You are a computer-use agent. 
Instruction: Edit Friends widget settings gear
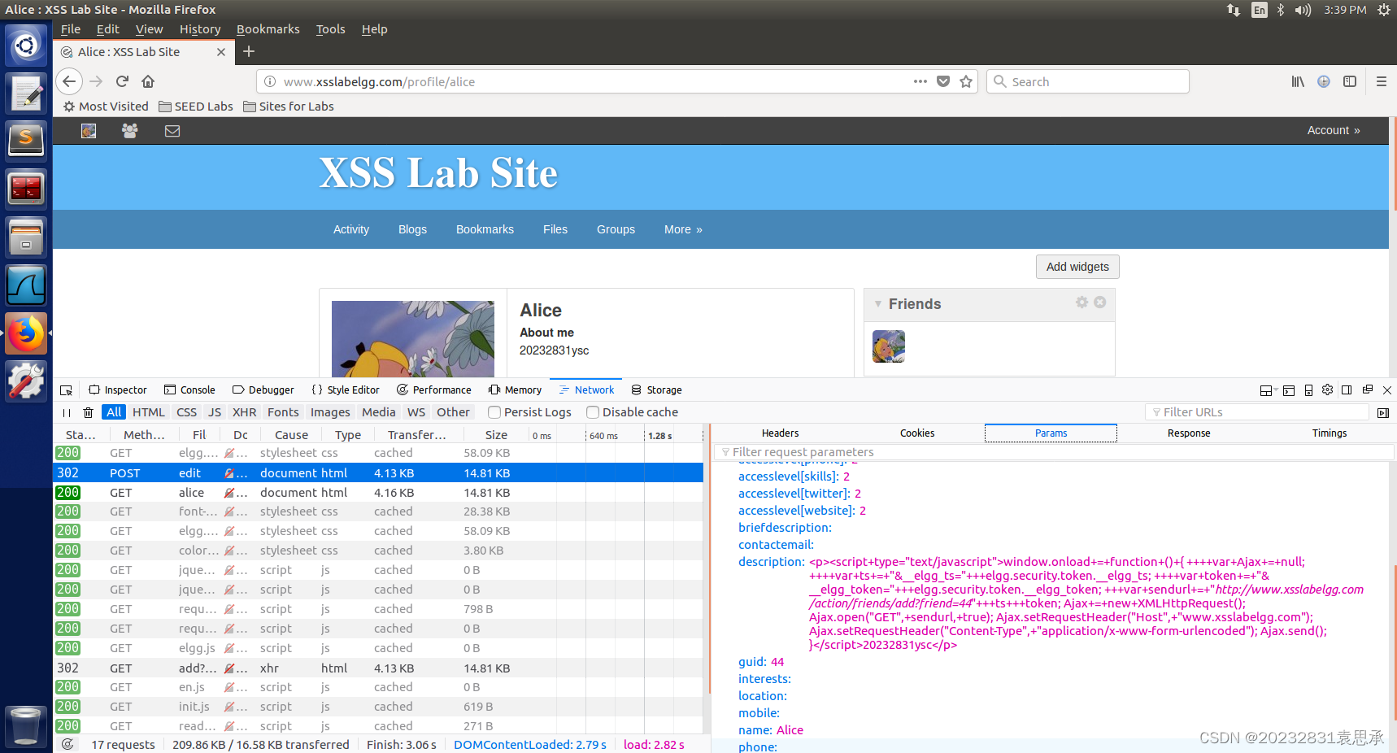pos(1081,303)
